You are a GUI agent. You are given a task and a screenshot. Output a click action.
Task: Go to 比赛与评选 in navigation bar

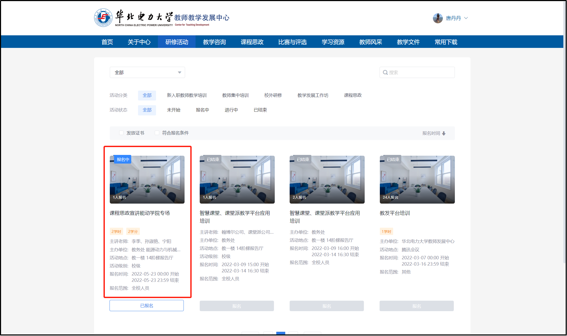(x=292, y=42)
